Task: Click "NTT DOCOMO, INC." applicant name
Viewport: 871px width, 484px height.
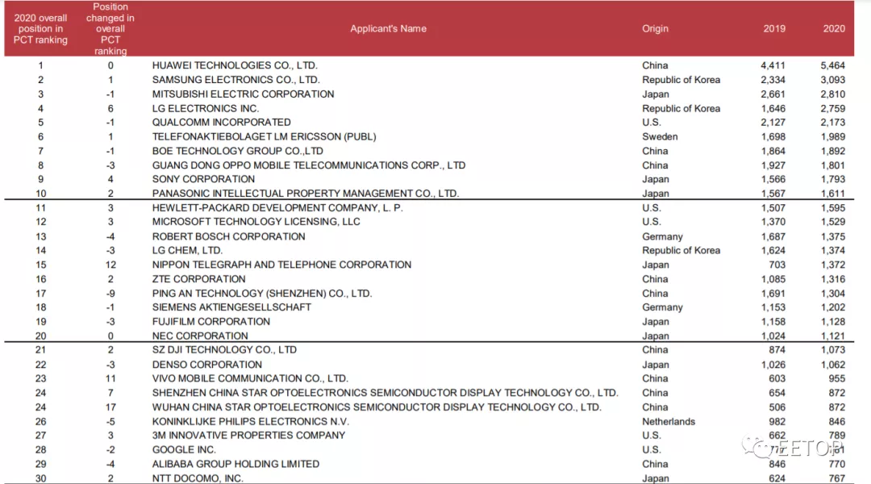Action: [198, 479]
